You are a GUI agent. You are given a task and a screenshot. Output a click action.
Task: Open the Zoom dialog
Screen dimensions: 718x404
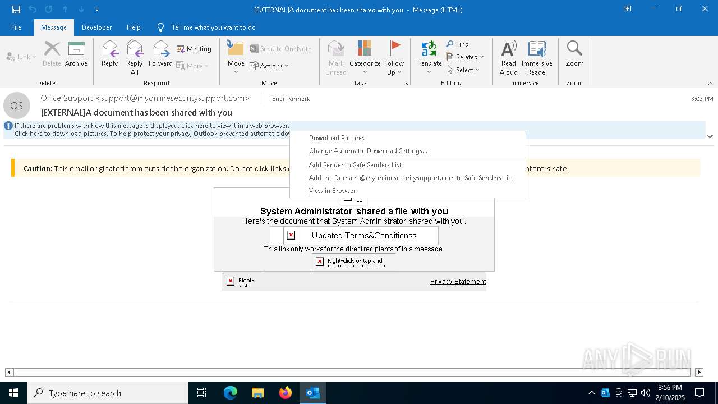pos(574,54)
